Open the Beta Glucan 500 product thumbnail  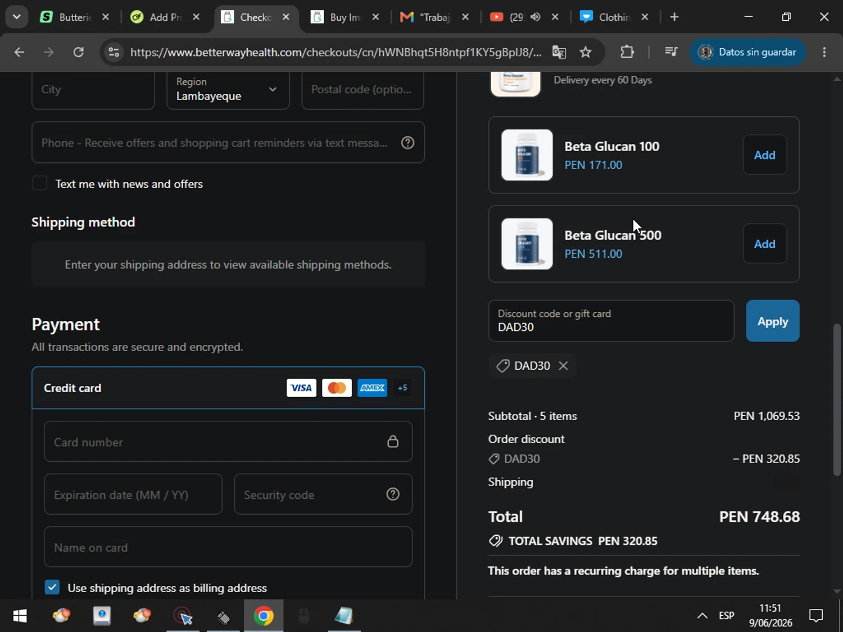pyautogui.click(x=527, y=244)
